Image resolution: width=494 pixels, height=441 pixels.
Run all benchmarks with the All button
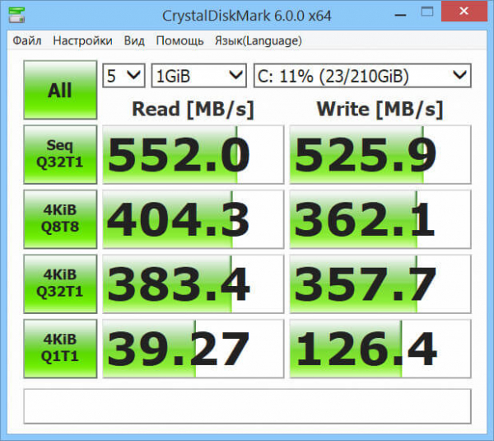pos(60,90)
